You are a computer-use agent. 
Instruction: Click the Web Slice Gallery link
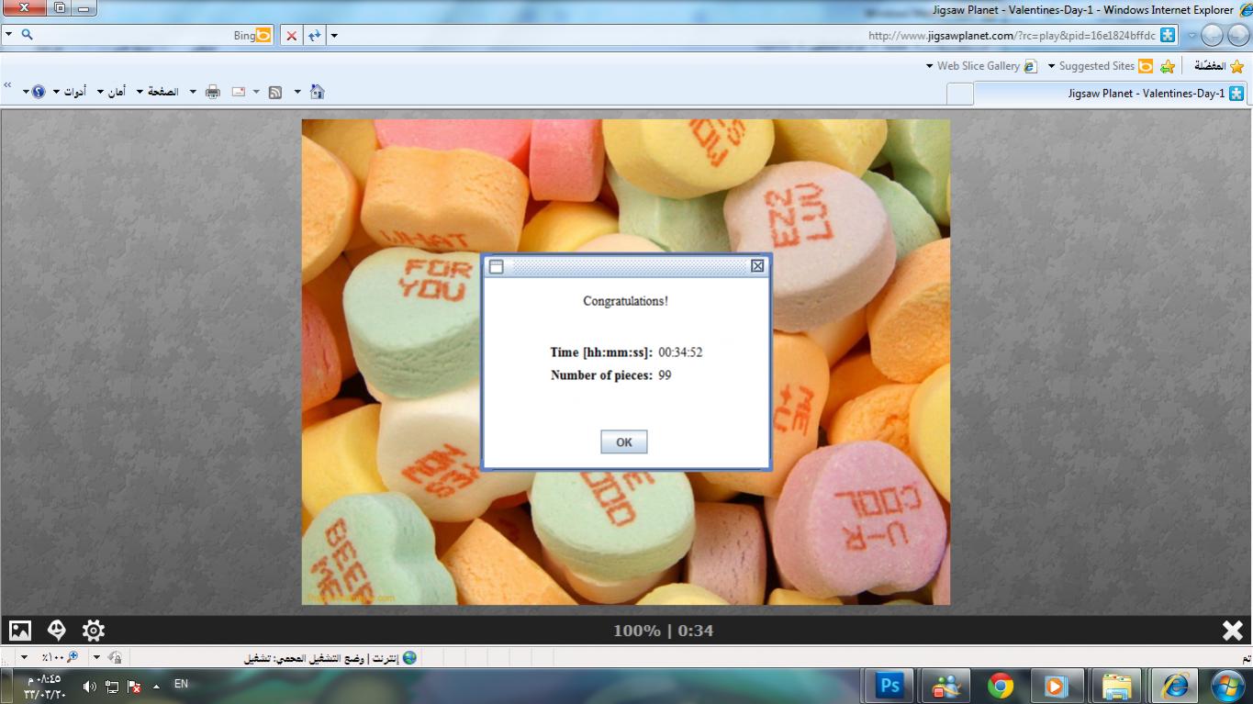coord(978,66)
